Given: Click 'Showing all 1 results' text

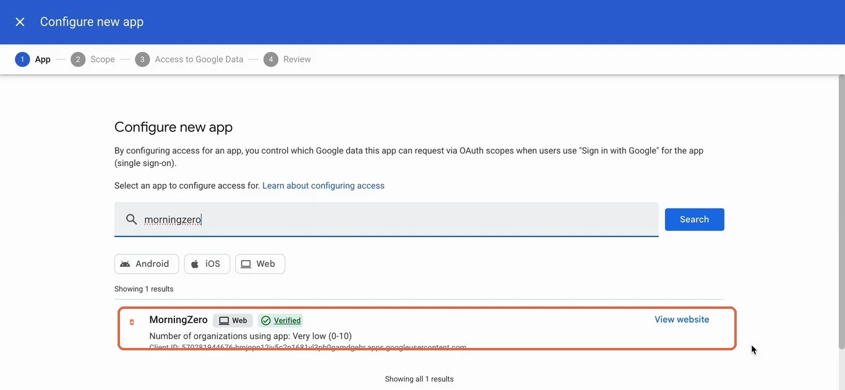Looking at the screenshot, I should tap(419, 379).
